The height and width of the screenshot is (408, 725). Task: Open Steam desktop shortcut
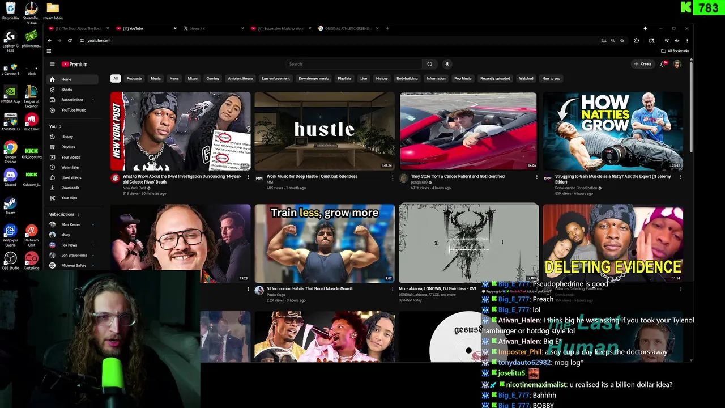(x=10, y=205)
